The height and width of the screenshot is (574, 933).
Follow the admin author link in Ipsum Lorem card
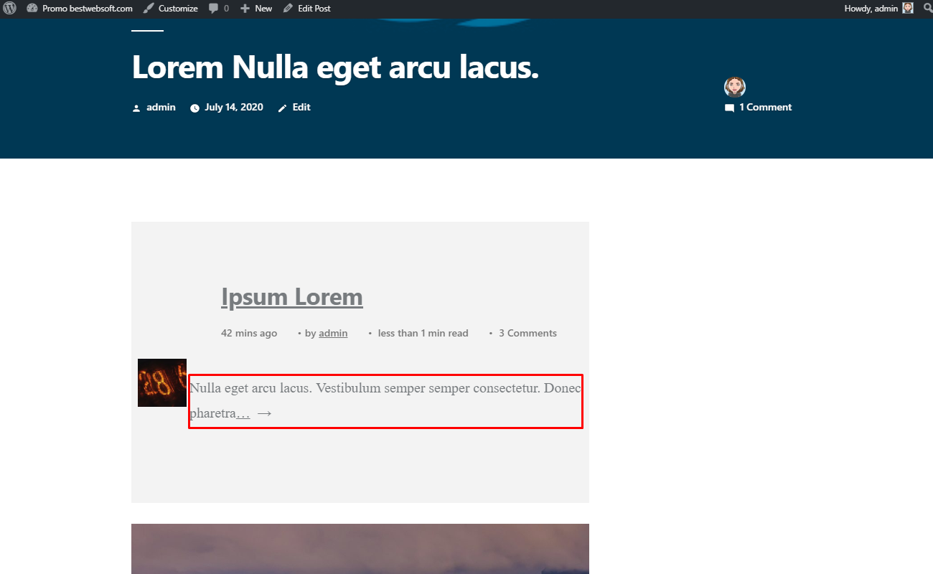(x=333, y=333)
